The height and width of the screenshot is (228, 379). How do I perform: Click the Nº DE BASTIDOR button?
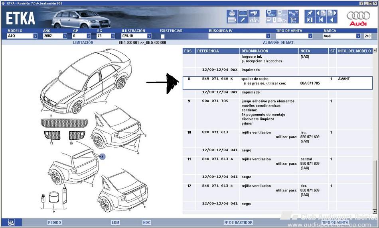238,222
